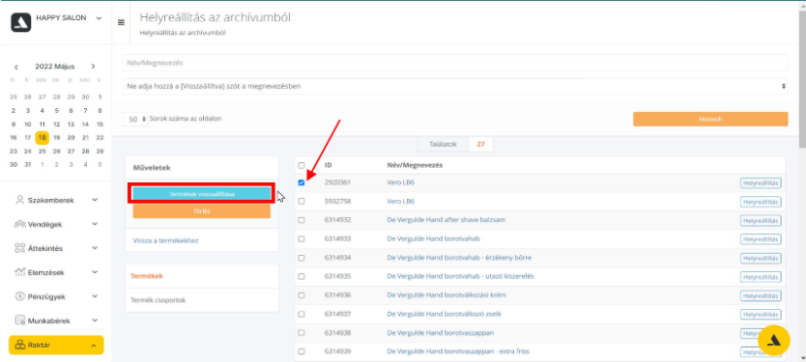Screen dimensions: 806x362
Task: Click the Mutasd! button
Action: [710, 119]
